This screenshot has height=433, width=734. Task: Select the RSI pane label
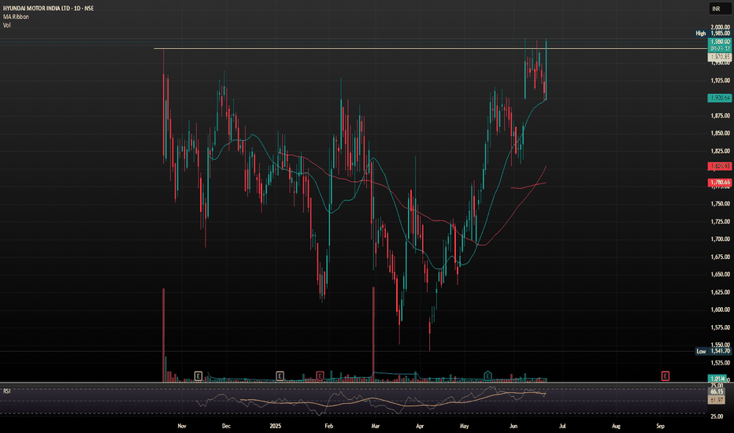pos(6,390)
